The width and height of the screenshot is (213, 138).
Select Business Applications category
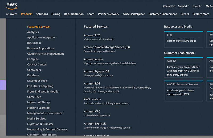click(x=41, y=48)
